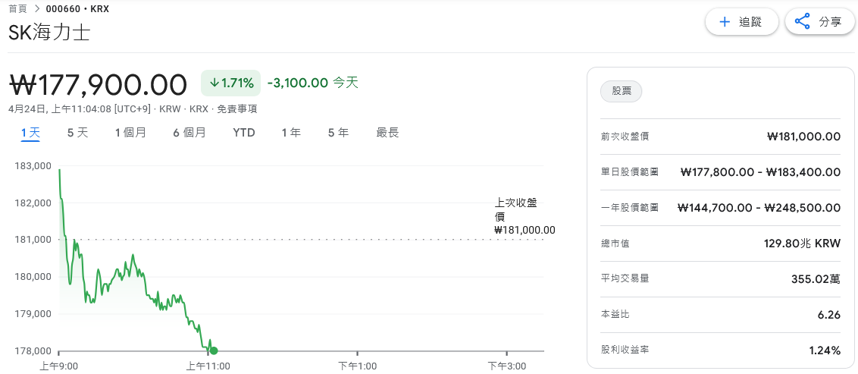
Task: Click the 平均交易量 row label
Action: pyautogui.click(x=625, y=278)
